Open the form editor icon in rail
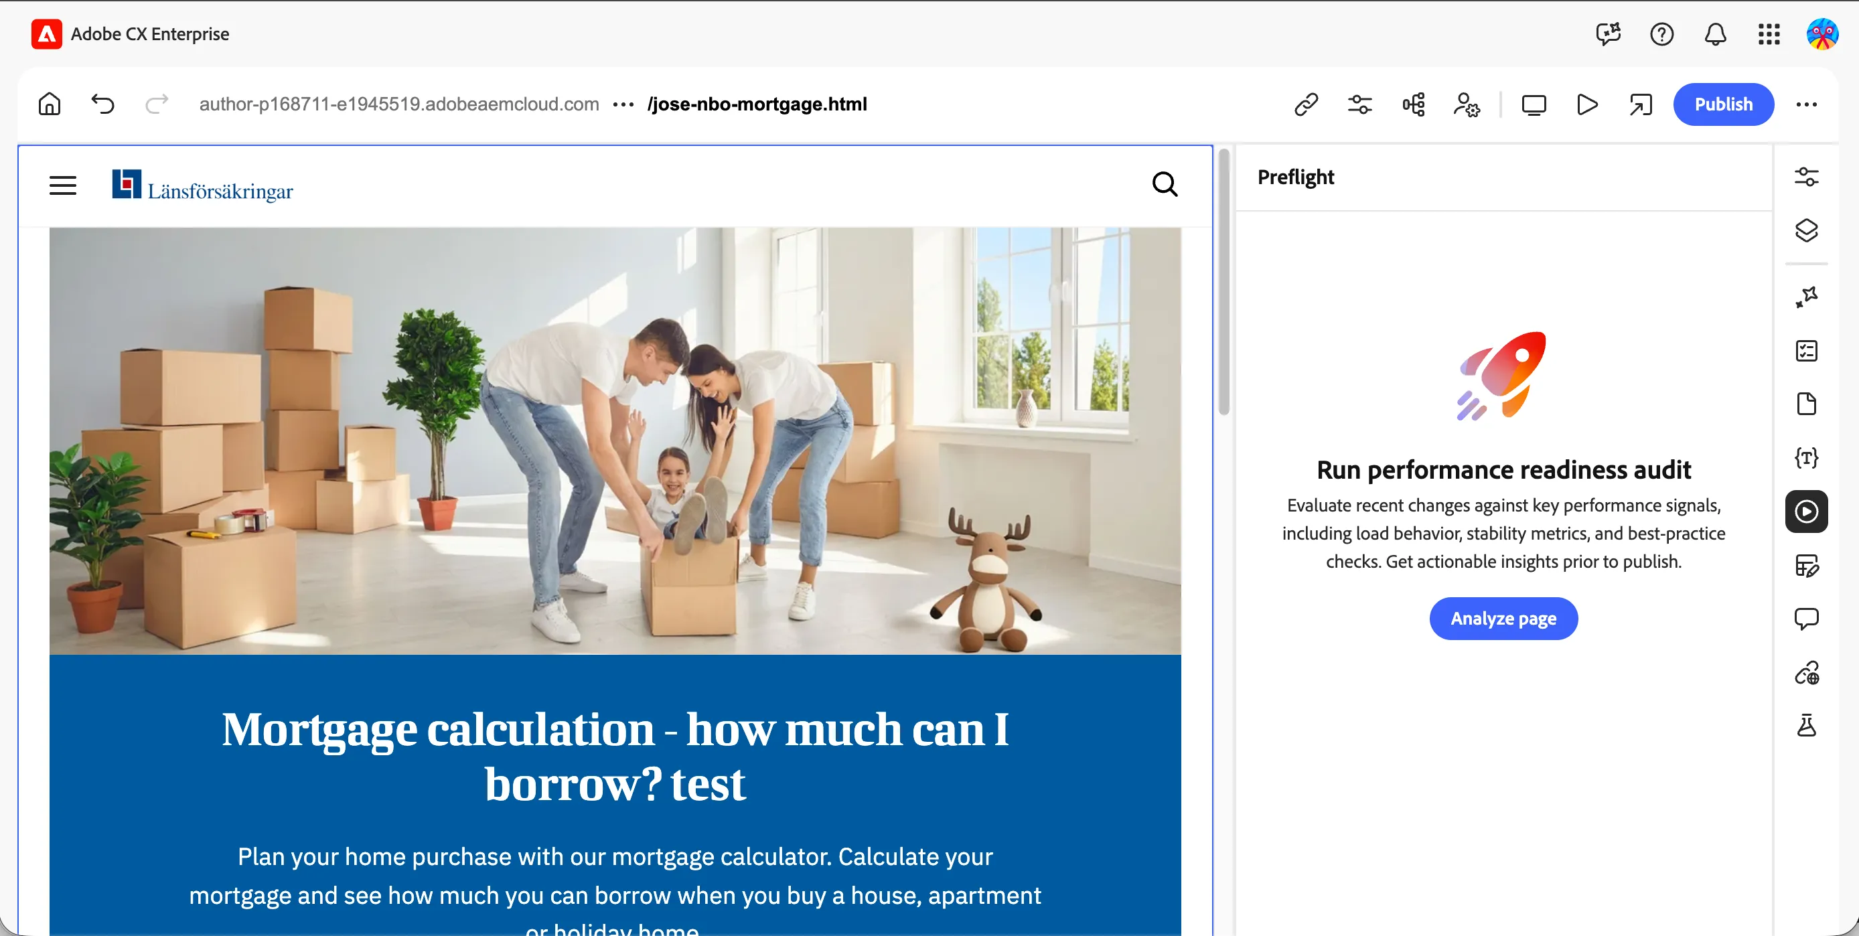The width and height of the screenshot is (1859, 936). click(1806, 565)
